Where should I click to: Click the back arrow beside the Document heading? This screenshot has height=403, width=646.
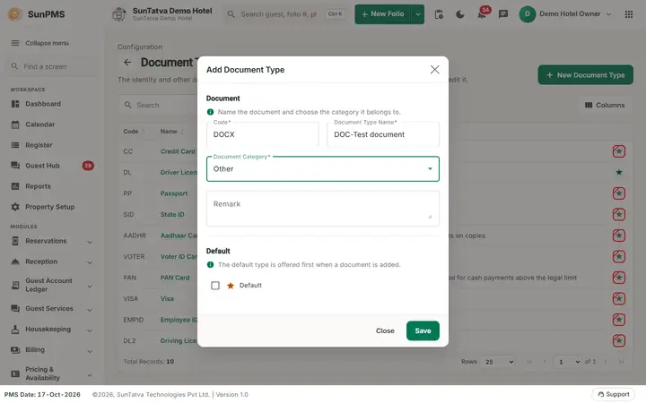pos(127,62)
